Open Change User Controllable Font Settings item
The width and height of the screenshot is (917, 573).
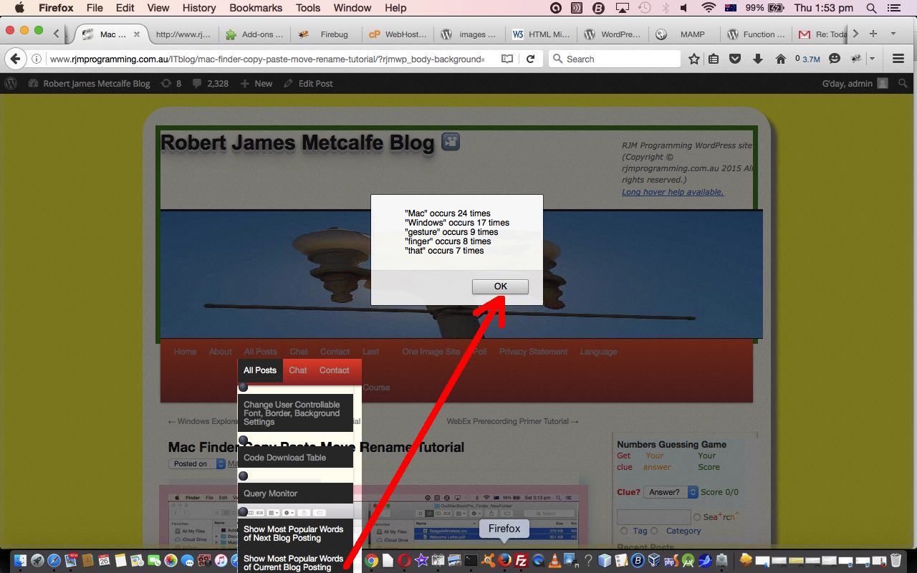coord(295,413)
